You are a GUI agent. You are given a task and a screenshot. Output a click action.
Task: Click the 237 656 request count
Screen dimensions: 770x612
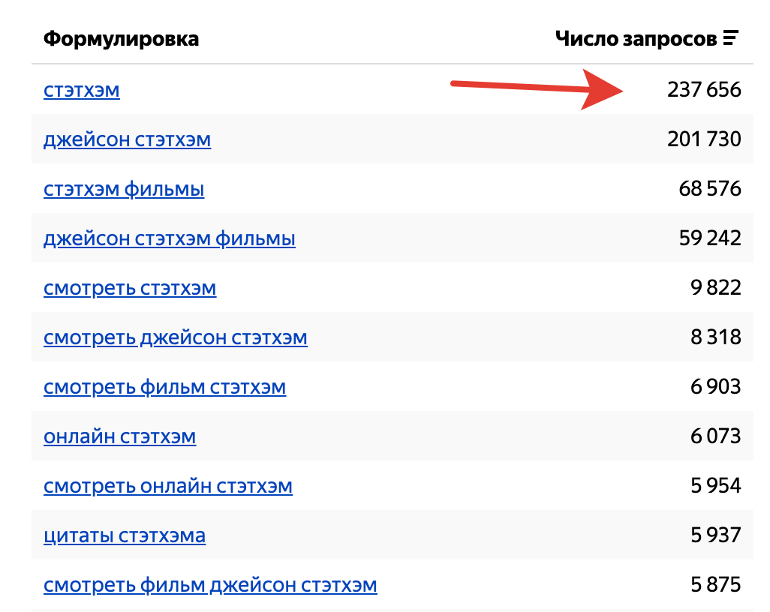pyautogui.click(x=703, y=91)
